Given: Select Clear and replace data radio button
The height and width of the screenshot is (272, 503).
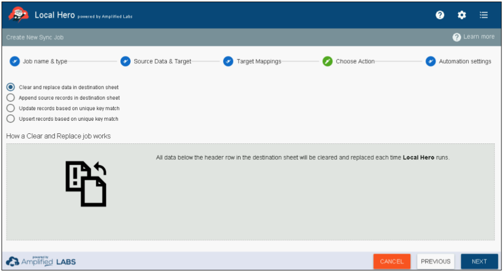Looking at the screenshot, I should 11,87.
